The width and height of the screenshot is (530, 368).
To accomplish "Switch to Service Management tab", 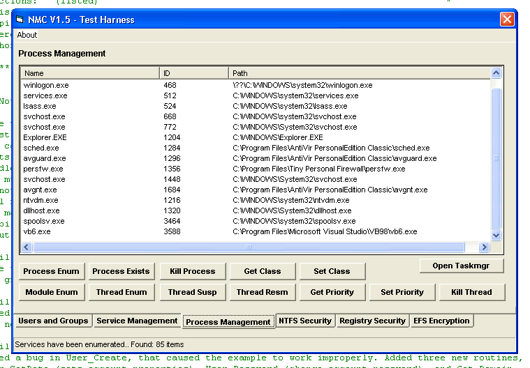I will (137, 321).
